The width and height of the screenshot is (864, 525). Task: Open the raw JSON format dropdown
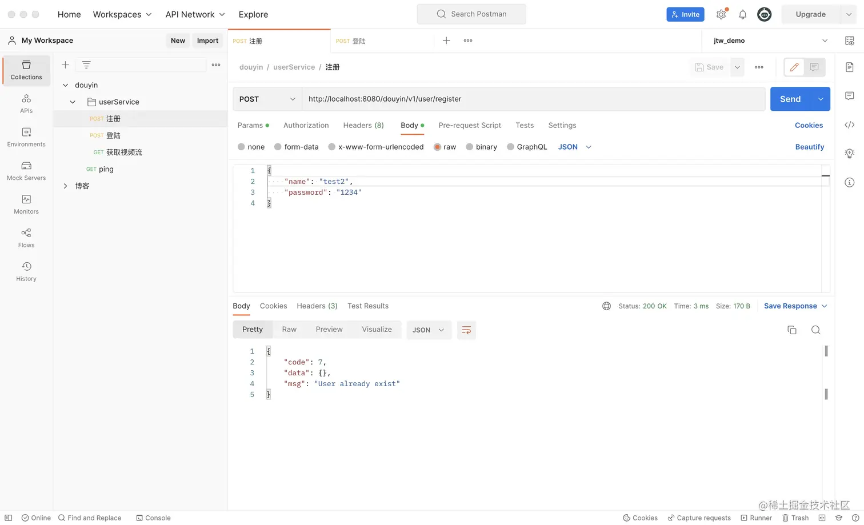point(574,147)
